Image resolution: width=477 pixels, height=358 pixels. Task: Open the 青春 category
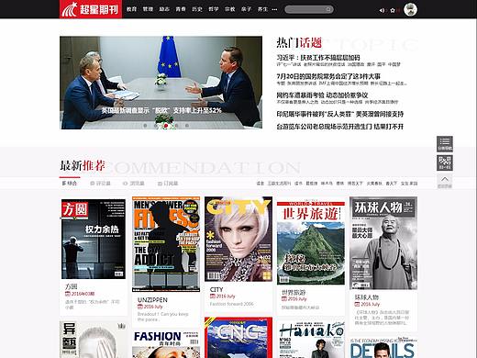click(181, 9)
